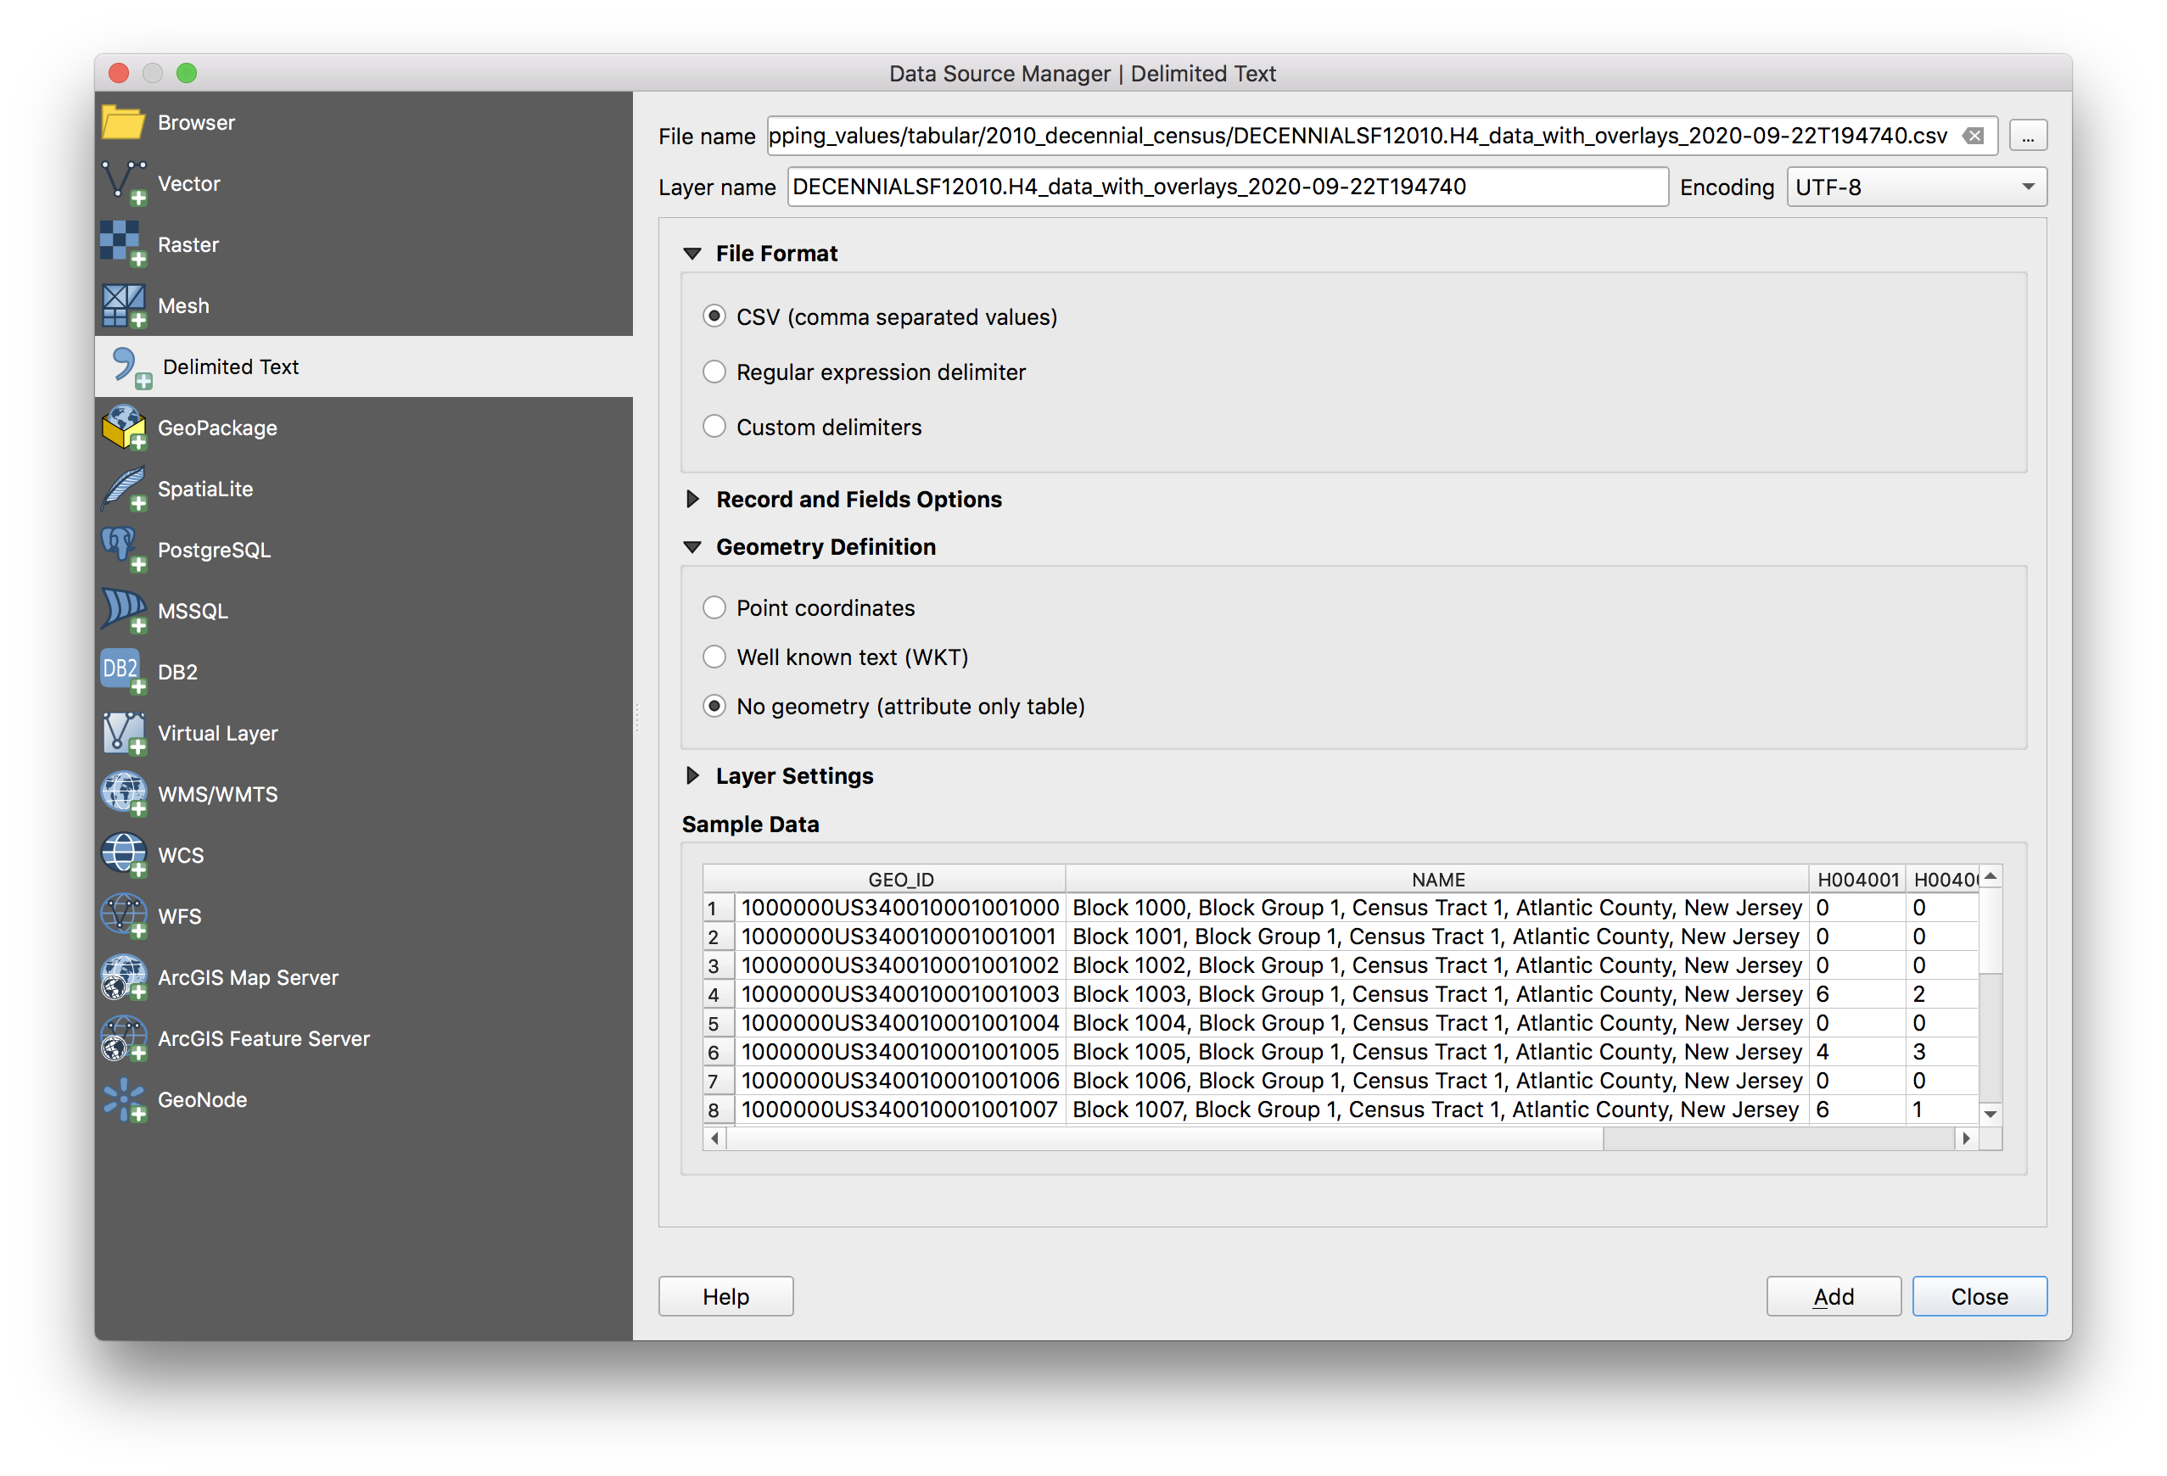
Task: Choose the Mesh grid icon
Action: tap(123, 305)
